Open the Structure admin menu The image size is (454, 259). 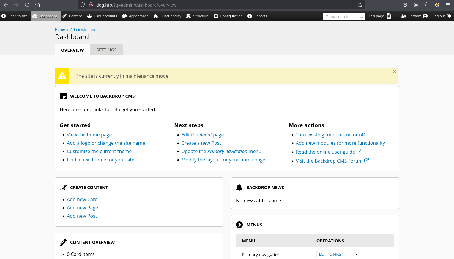[197, 16]
